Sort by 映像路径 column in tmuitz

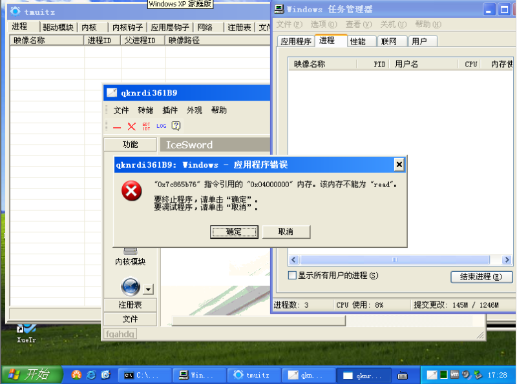[x=218, y=40]
